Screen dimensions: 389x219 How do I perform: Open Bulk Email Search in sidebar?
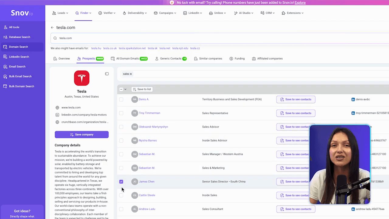tap(22, 76)
